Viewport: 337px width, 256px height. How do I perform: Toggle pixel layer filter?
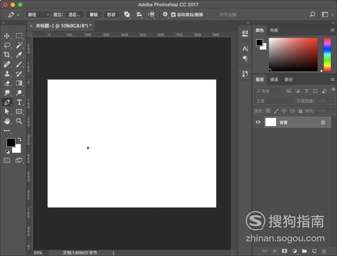tap(288, 91)
